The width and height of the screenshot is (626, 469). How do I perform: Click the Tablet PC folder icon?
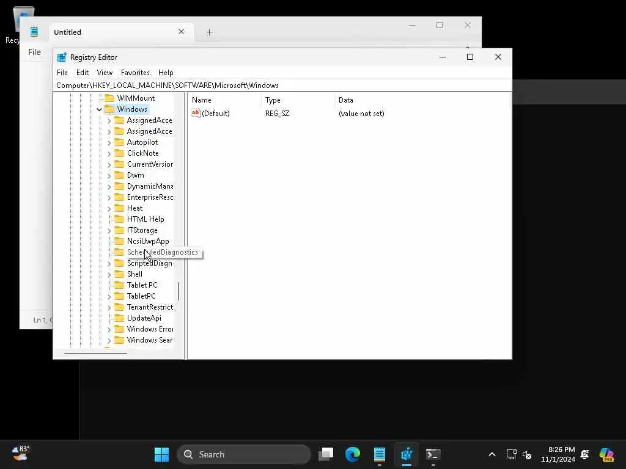pyautogui.click(x=119, y=285)
